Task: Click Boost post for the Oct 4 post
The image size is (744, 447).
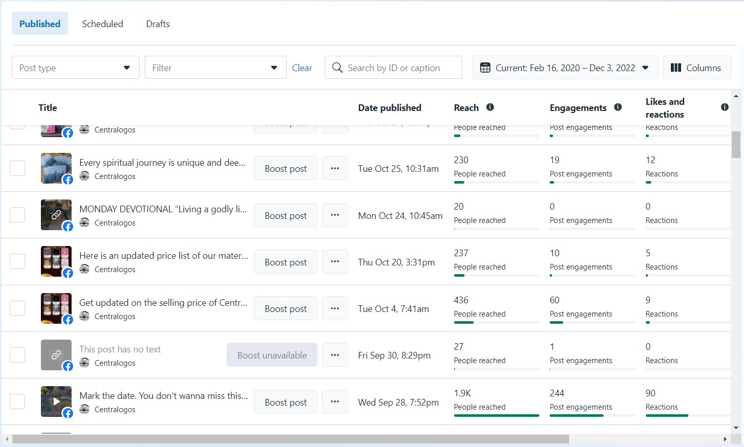Action: click(285, 309)
